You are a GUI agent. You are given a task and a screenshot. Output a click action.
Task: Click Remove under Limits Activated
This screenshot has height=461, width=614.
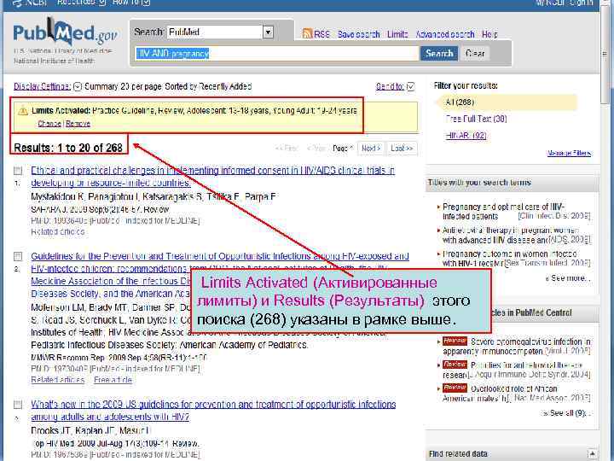pyautogui.click(x=78, y=124)
